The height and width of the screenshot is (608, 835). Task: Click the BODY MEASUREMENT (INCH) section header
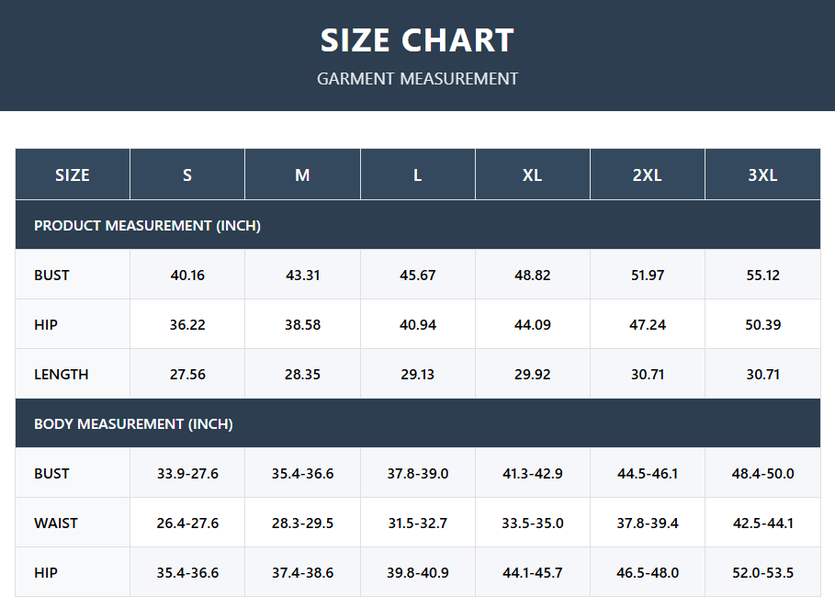pos(133,423)
